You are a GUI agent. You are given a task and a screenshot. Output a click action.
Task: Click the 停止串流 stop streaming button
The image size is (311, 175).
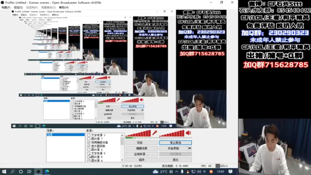click(x=175, y=143)
